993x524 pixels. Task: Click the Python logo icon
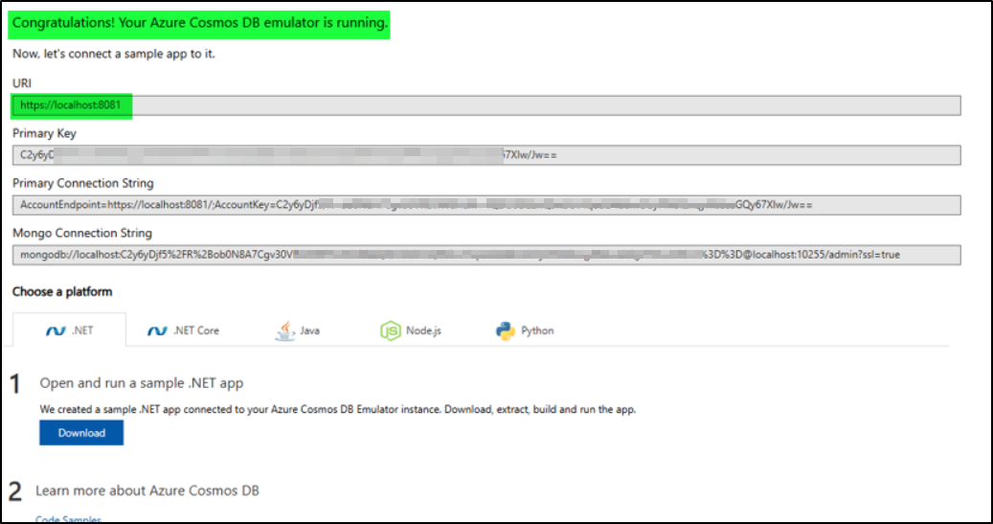click(x=506, y=330)
